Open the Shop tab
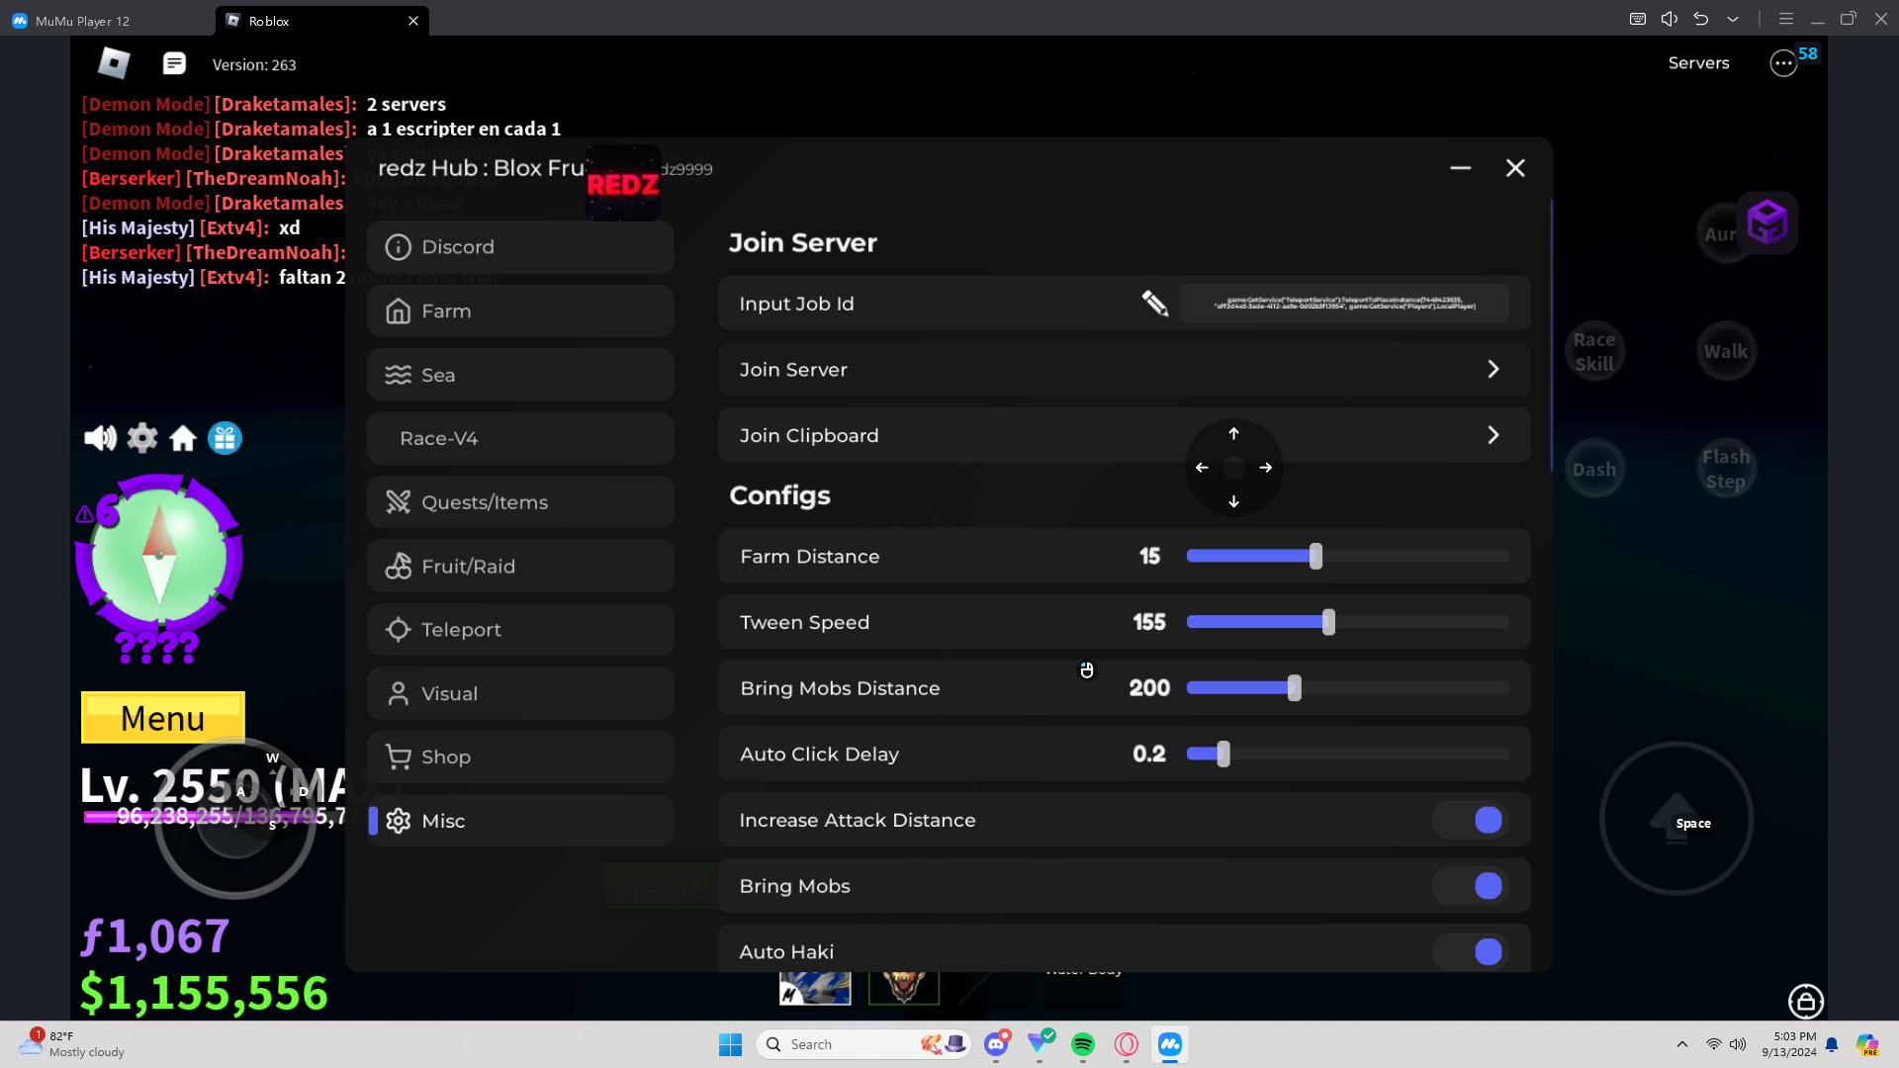The height and width of the screenshot is (1068, 1899). pos(520,757)
